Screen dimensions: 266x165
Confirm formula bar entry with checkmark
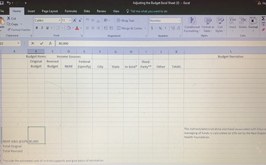[x=41, y=43]
